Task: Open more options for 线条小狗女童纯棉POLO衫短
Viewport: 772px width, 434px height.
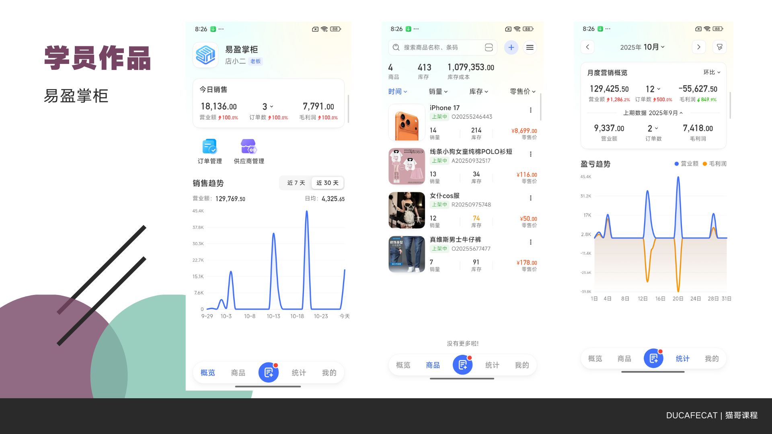Action: [x=531, y=154]
